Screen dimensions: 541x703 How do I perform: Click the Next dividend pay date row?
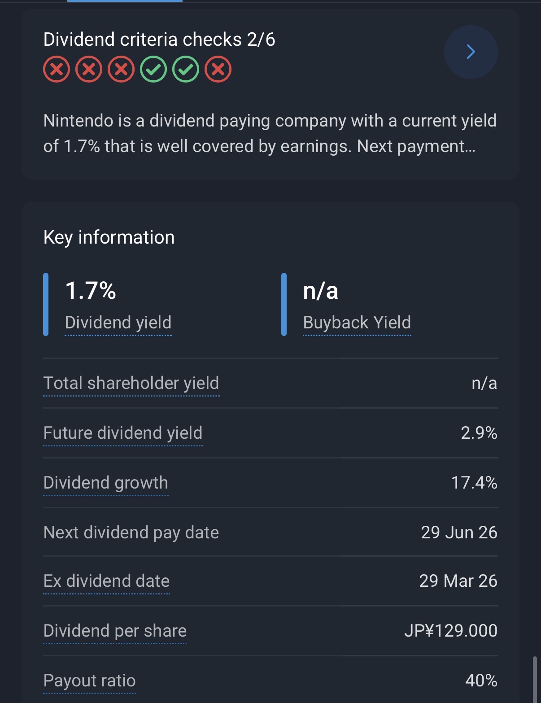(x=270, y=533)
